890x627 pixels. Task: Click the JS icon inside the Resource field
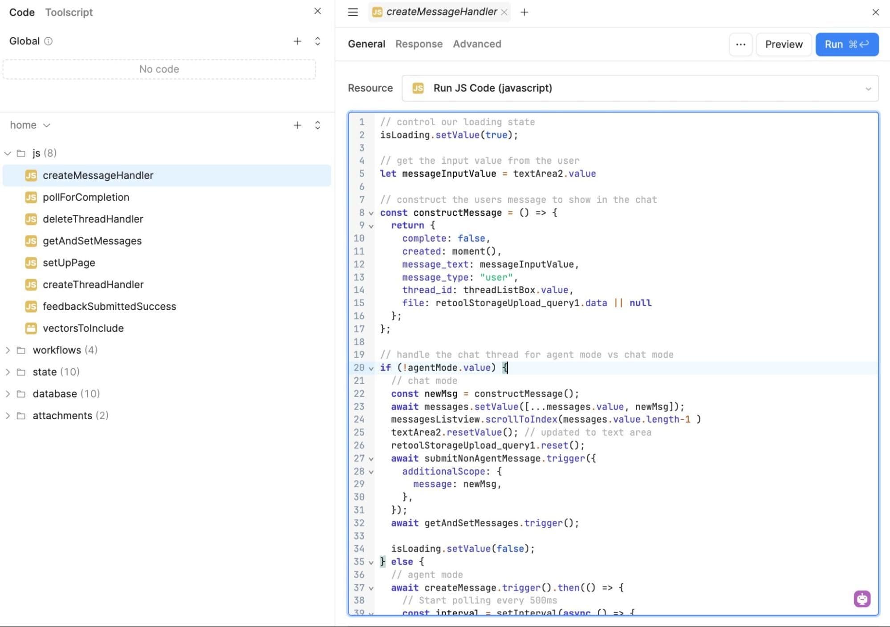[x=418, y=88]
